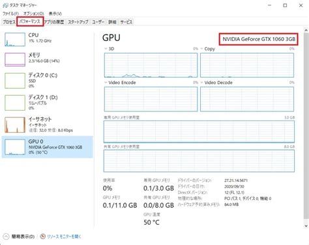Open the Video Decode graph dropdown
This screenshot has height=245, width=309.
(x=201, y=83)
